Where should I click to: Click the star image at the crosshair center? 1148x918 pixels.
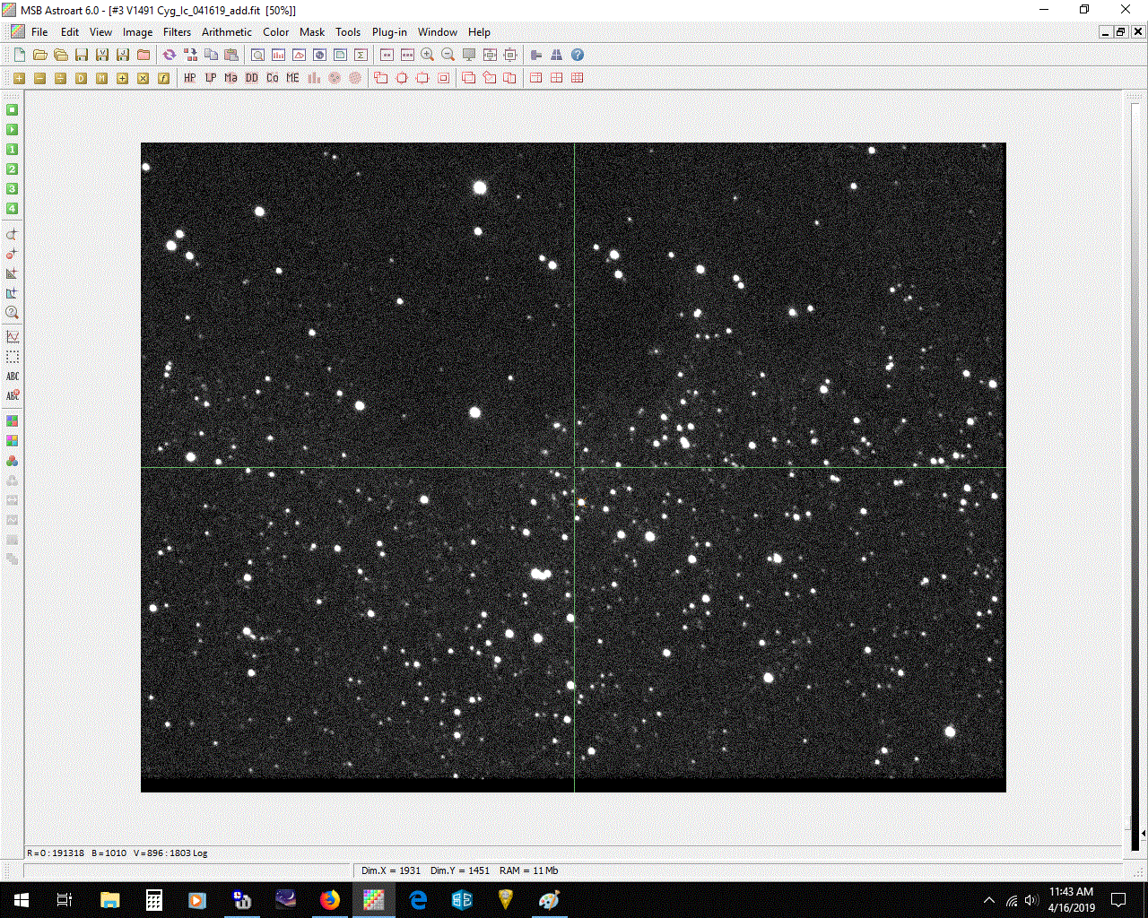(x=574, y=467)
